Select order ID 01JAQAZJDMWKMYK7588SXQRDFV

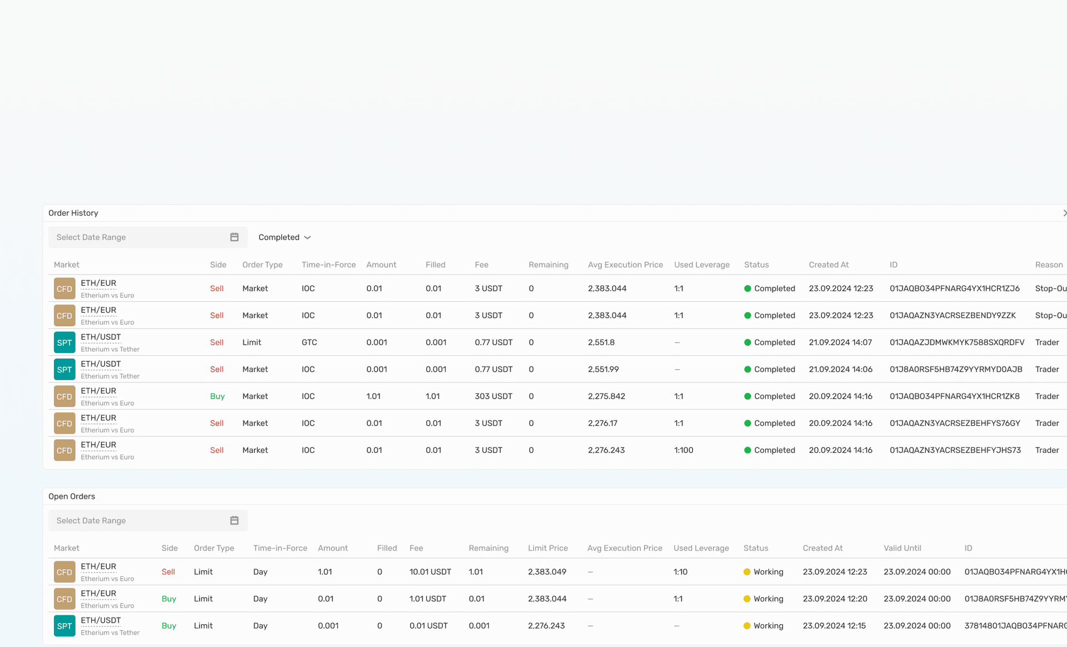click(957, 342)
